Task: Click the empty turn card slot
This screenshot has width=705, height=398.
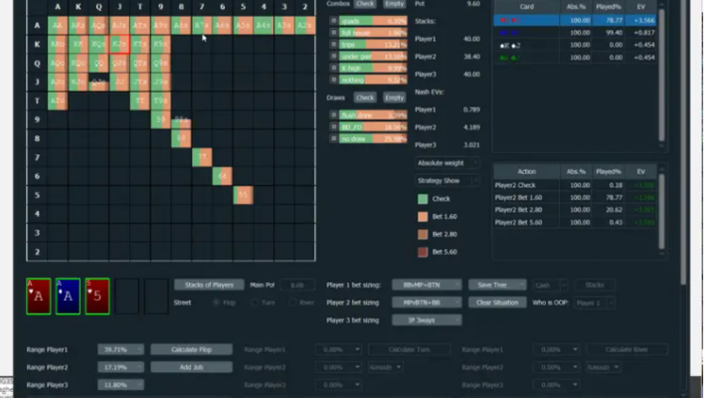Action: coord(127,297)
